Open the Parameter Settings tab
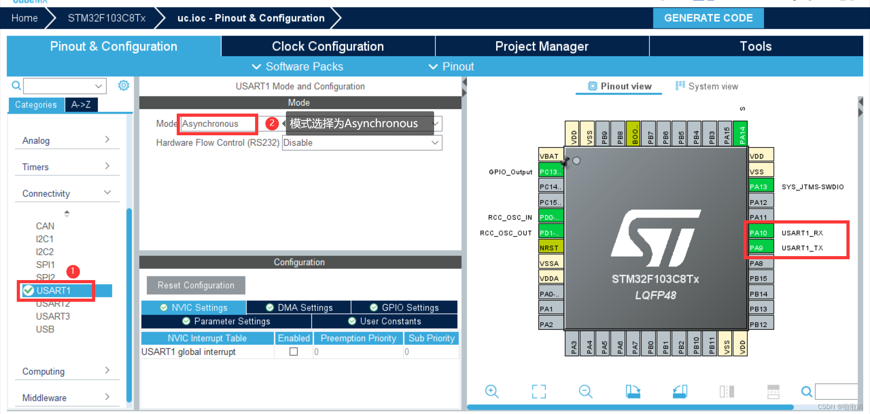The image size is (870, 414). point(226,321)
